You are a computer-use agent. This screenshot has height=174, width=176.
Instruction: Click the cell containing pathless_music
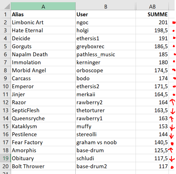coord(106,54)
